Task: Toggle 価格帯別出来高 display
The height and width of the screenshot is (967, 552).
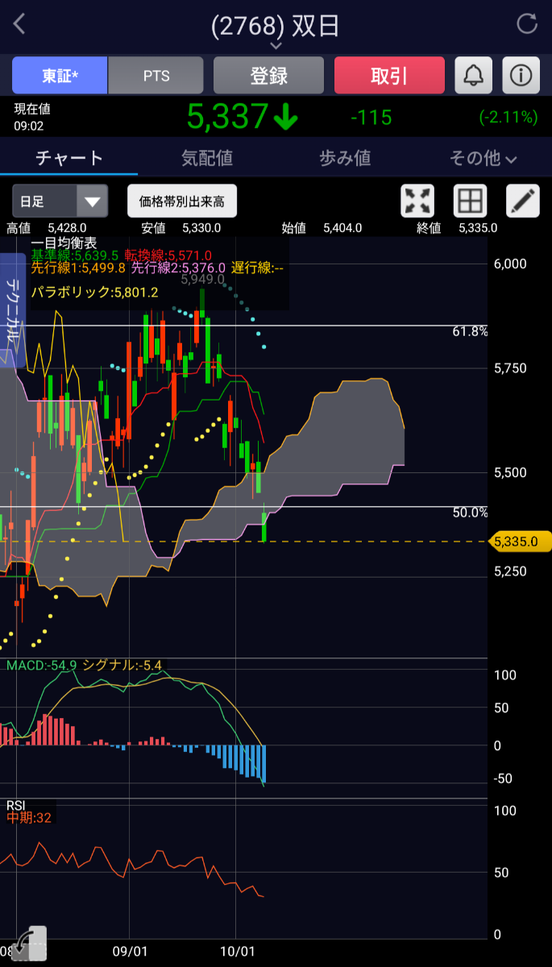Action: click(x=182, y=201)
